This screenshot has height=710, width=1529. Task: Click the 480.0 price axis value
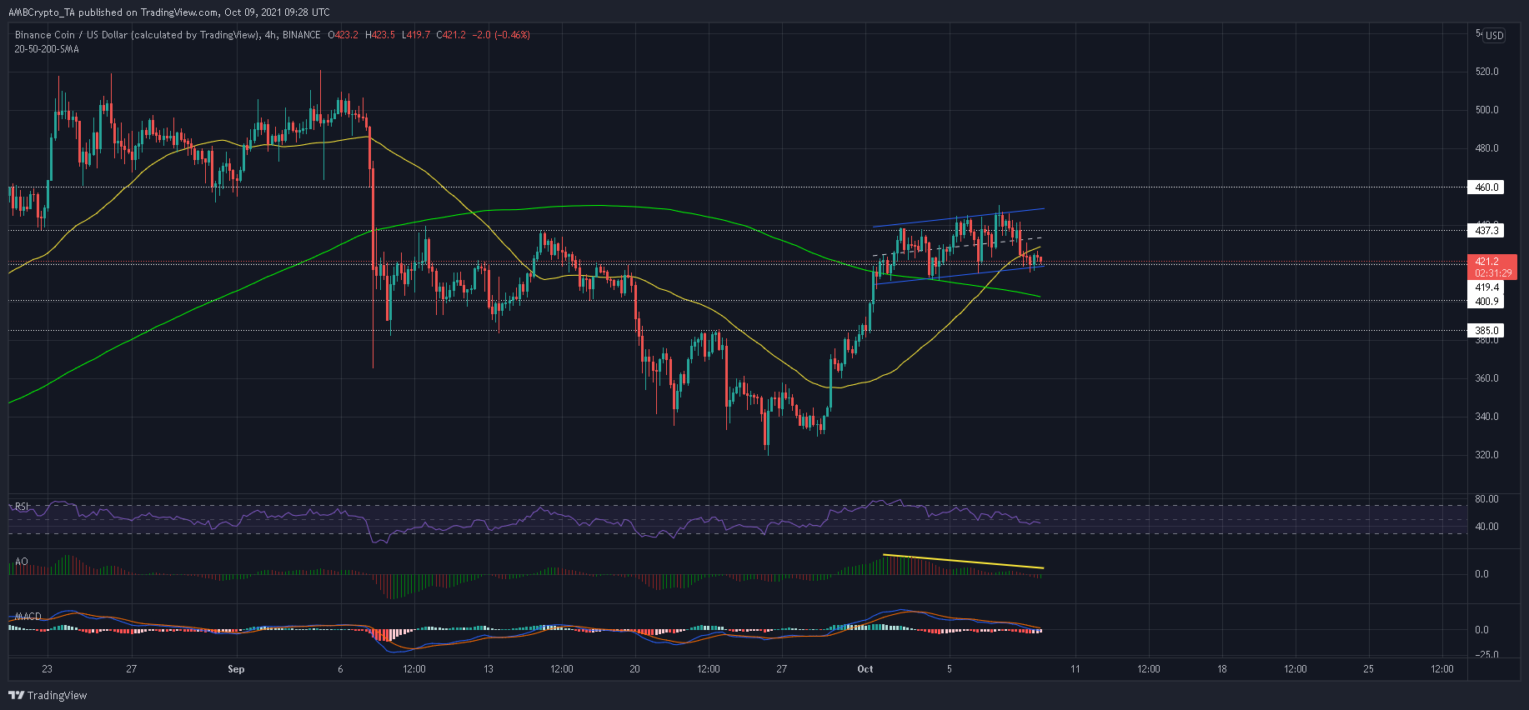click(1487, 148)
